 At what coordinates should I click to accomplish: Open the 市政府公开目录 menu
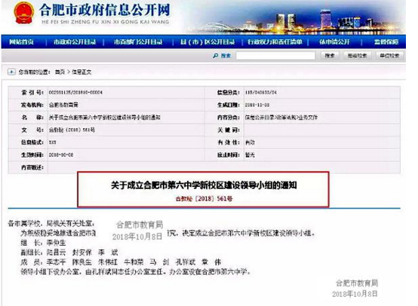point(75,41)
